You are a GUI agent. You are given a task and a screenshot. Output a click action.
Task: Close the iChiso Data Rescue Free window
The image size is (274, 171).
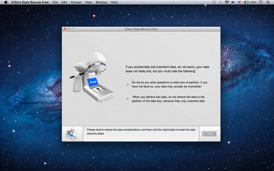(x=65, y=29)
